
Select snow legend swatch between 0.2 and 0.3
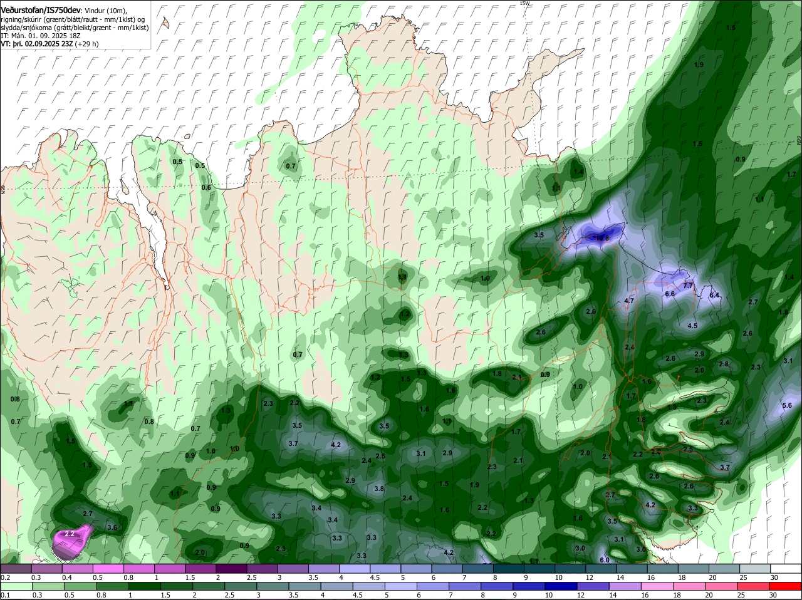click(x=16, y=568)
